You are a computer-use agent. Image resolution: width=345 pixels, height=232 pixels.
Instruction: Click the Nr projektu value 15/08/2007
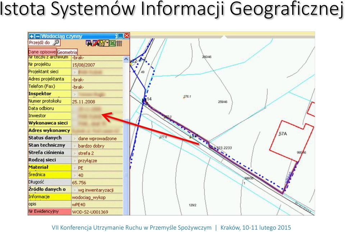[x=83, y=65]
